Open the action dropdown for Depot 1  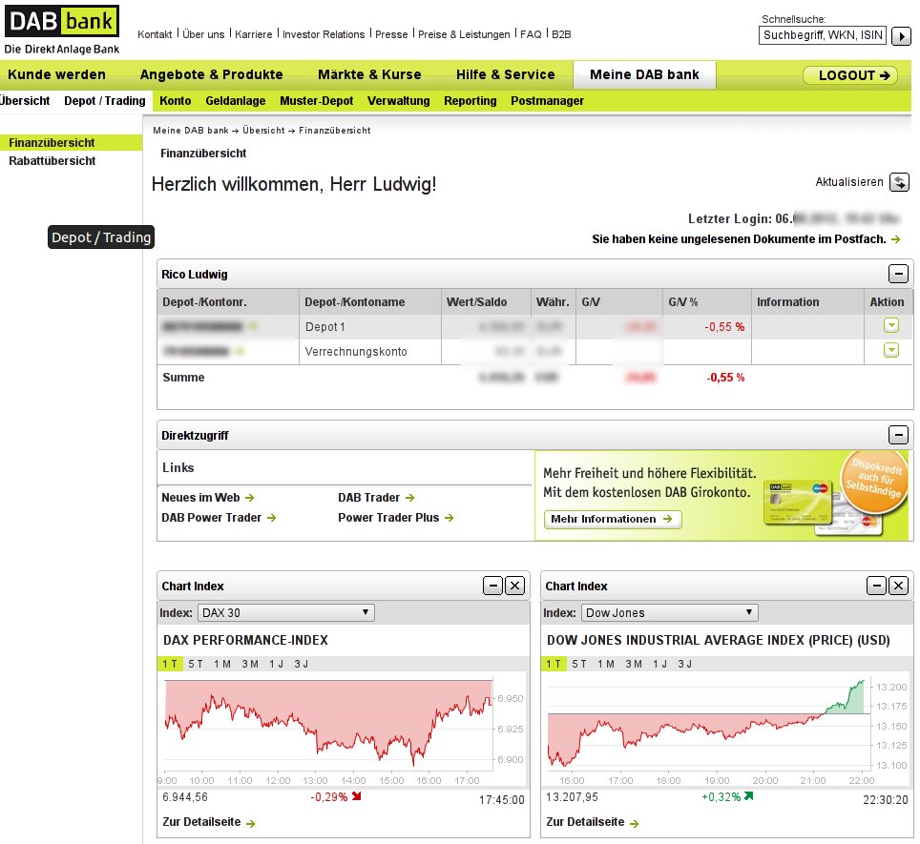point(890,325)
